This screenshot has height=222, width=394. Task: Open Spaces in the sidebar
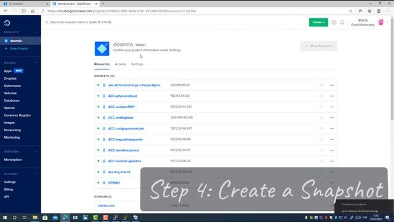pos(9,108)
